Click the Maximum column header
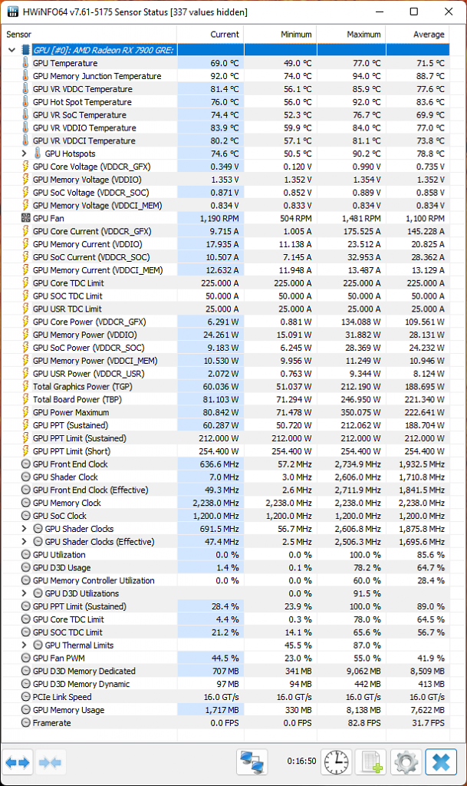The height and width of the screenshot is (786, 467). 351,34
